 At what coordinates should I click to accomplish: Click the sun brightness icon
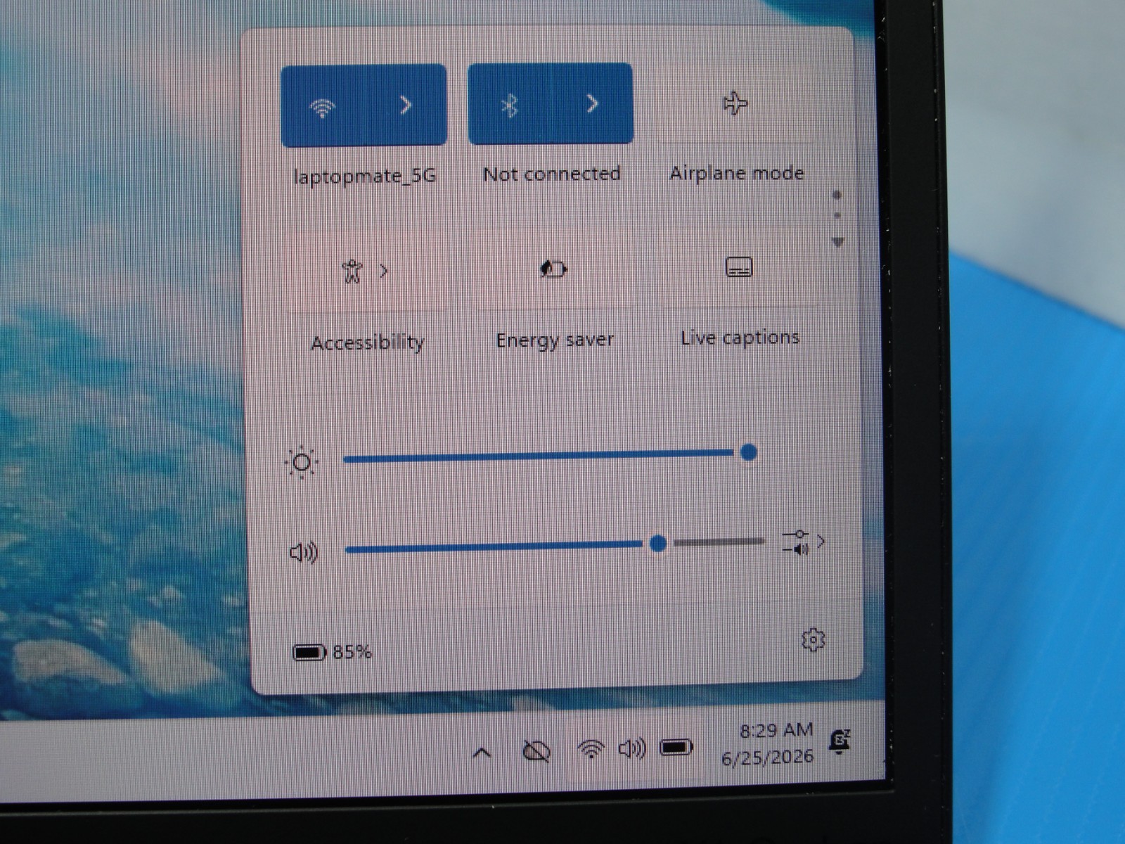[x=302, y=462]
